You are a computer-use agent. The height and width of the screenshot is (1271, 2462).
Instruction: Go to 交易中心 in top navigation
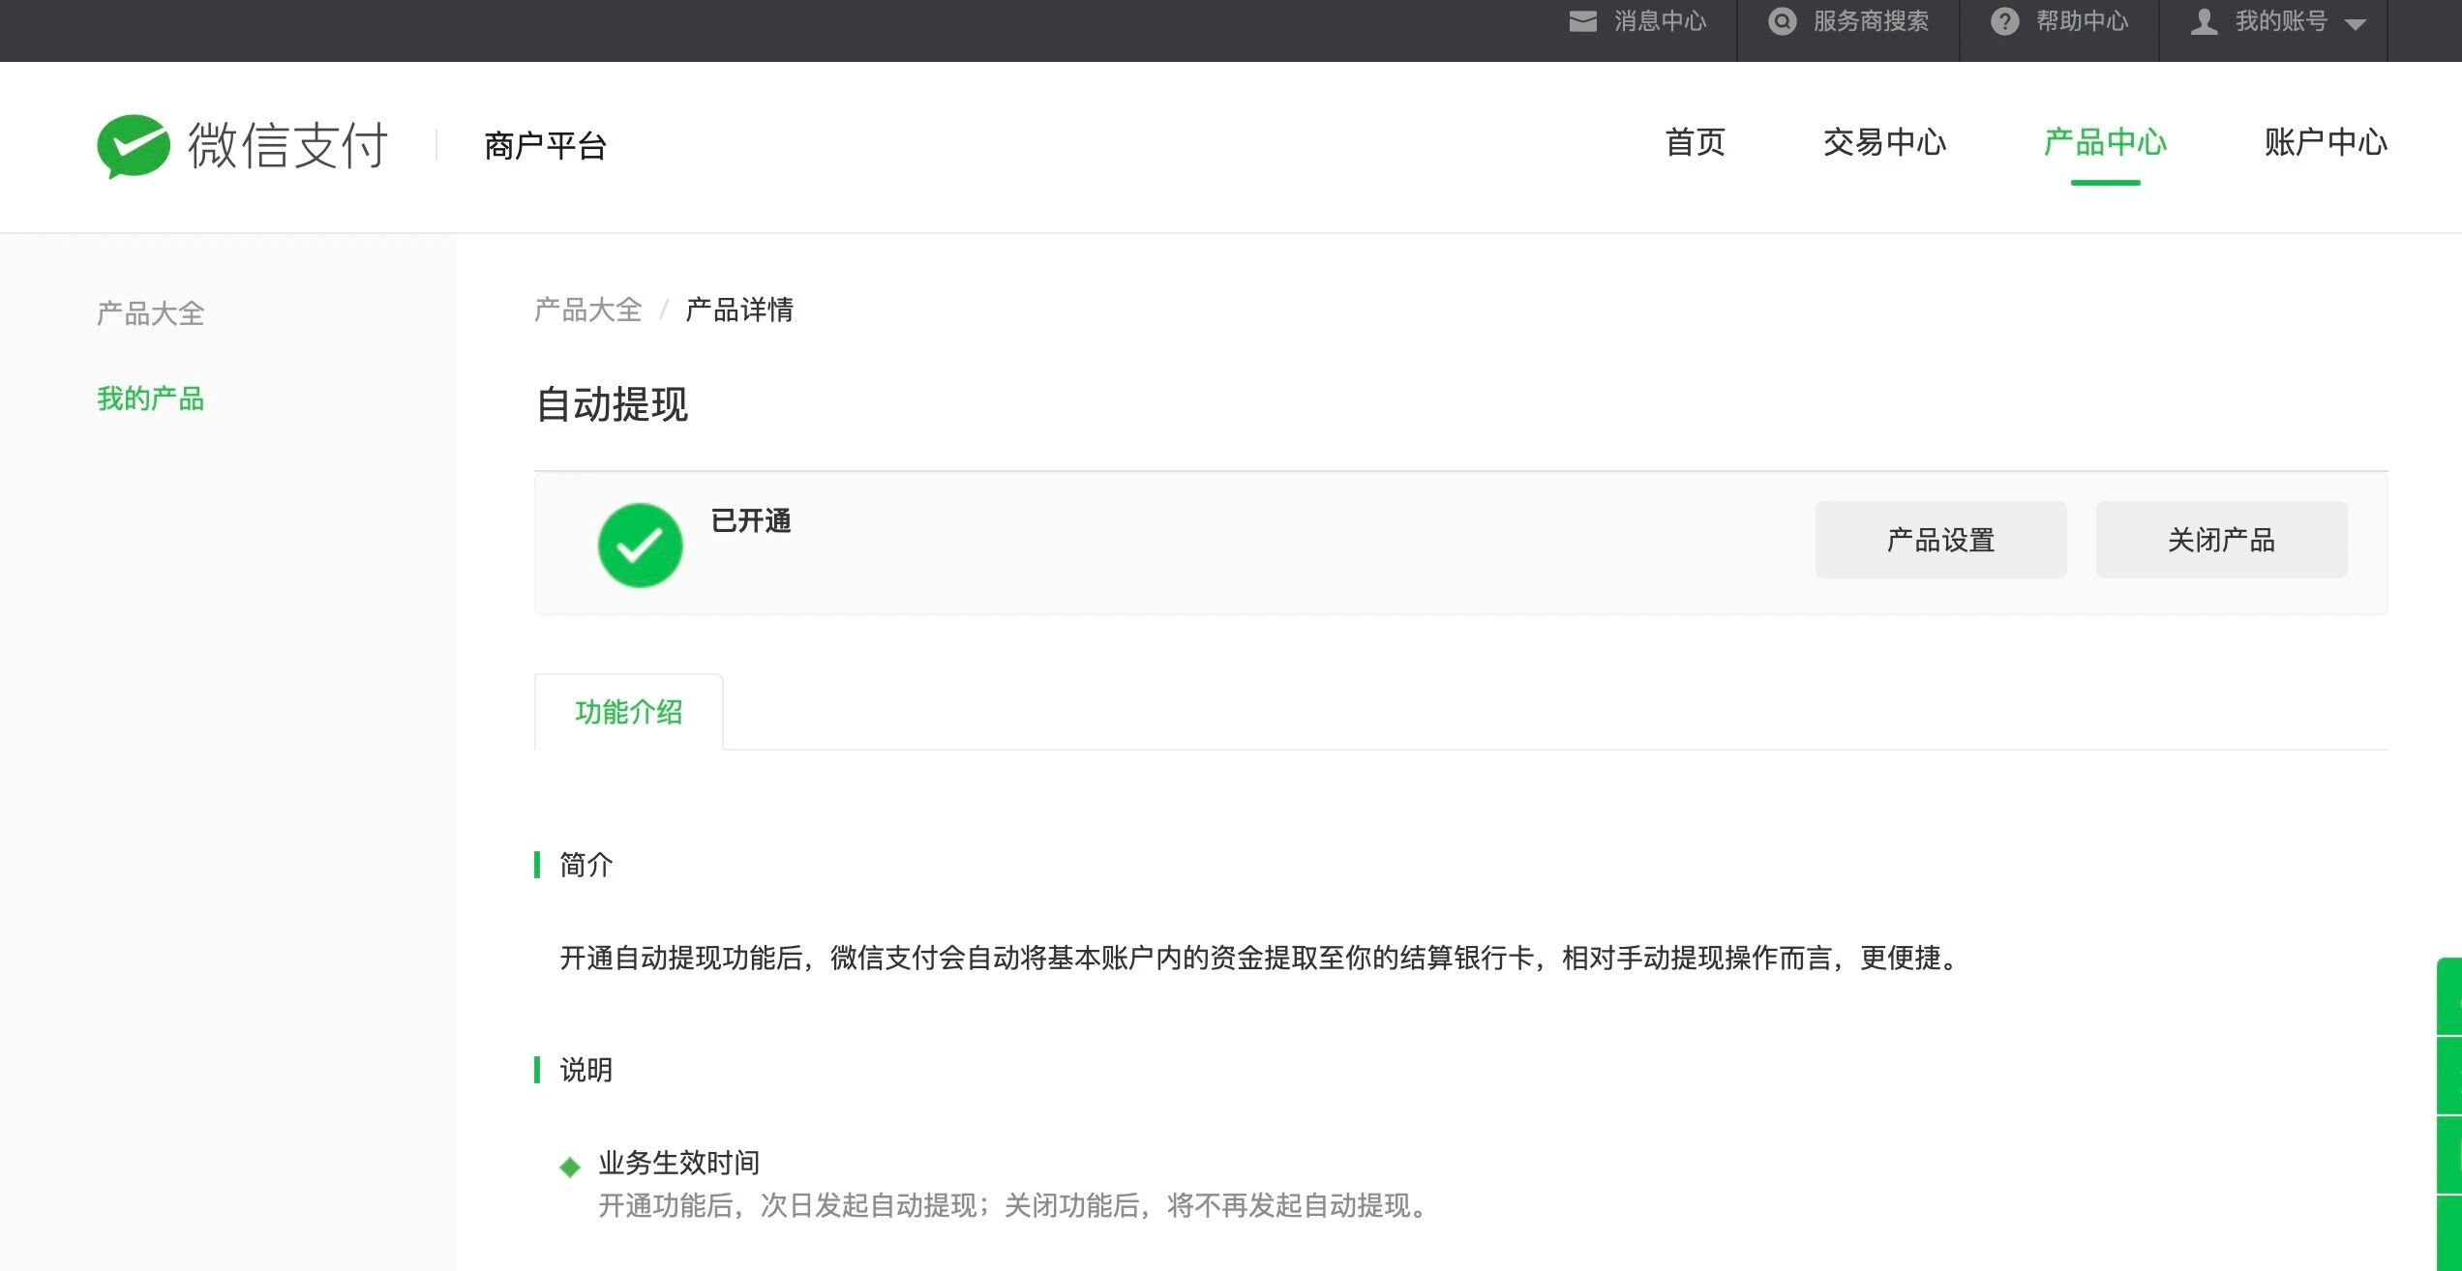pos(1883,142)
